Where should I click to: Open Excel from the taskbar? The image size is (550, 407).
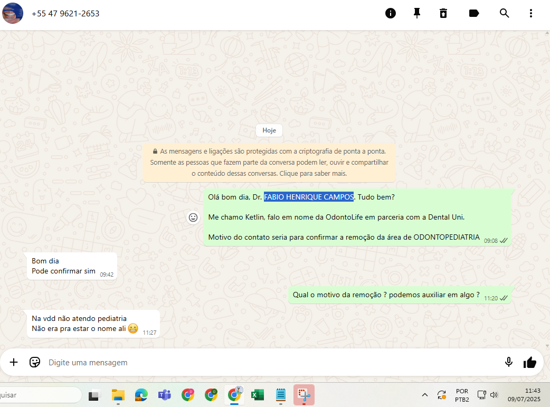coord(258,395)
